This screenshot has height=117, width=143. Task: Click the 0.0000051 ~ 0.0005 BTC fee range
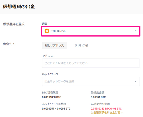[x=56, y=109]
